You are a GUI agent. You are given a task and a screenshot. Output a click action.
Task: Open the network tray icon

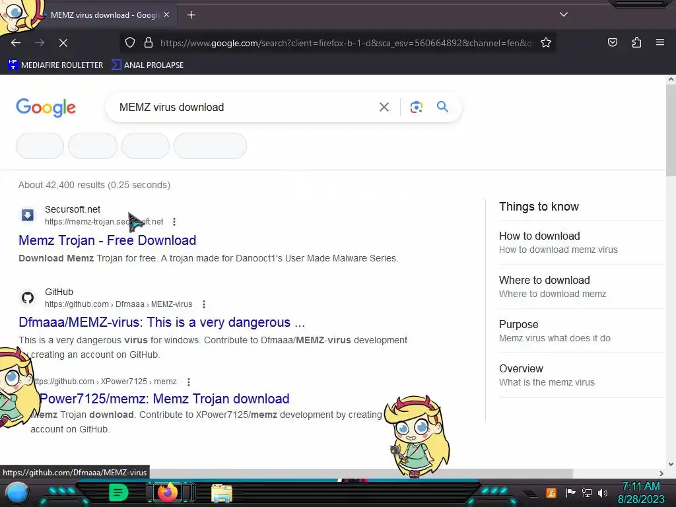point(587,492)
